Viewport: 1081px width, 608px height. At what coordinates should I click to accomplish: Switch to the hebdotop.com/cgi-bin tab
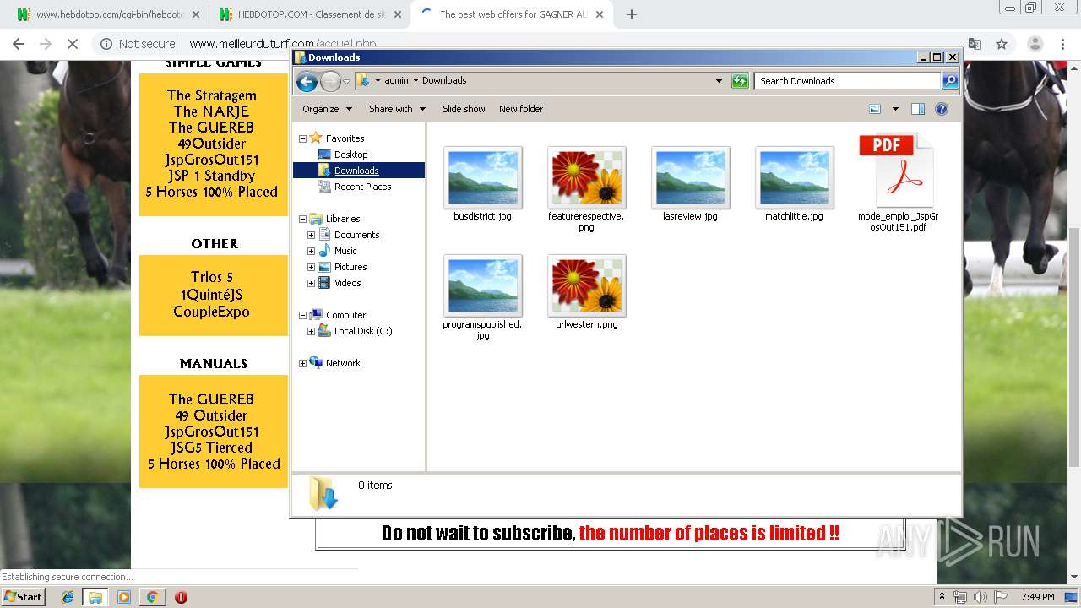pyautogui.click(x=106, y=14)
